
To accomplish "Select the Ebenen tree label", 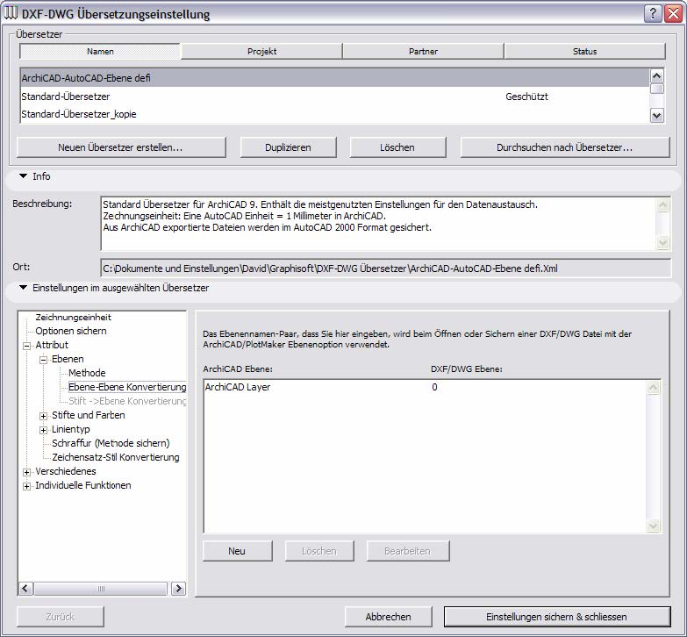I will pos(68,359).
